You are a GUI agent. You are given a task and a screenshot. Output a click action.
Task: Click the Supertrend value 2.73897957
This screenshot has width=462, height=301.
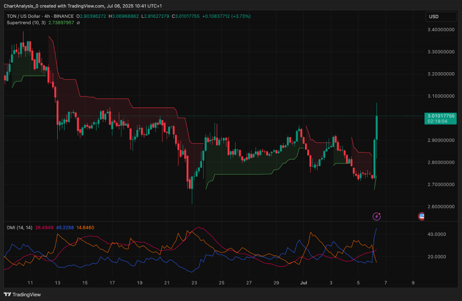click(61, 23)
